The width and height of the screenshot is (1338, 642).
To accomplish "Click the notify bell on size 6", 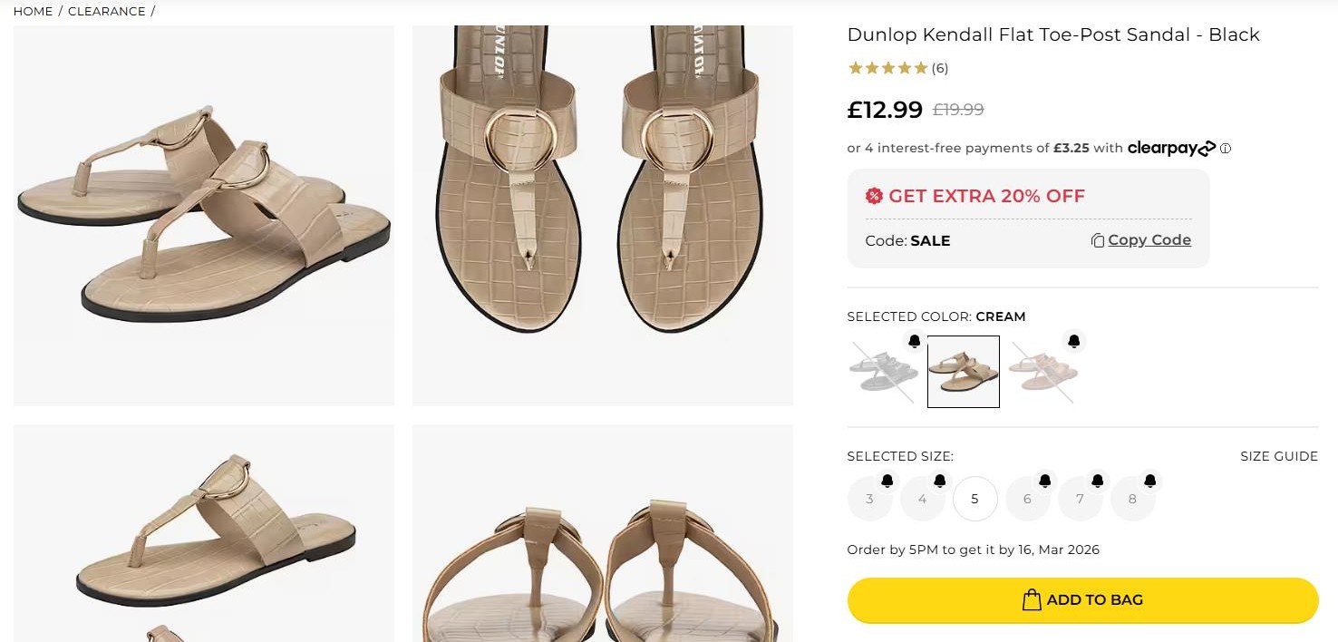I will [1045, 481].
